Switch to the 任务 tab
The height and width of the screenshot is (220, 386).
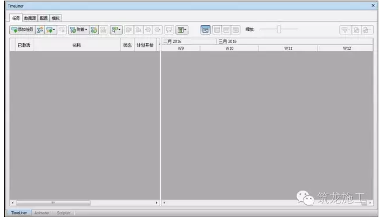pos(16,18)
